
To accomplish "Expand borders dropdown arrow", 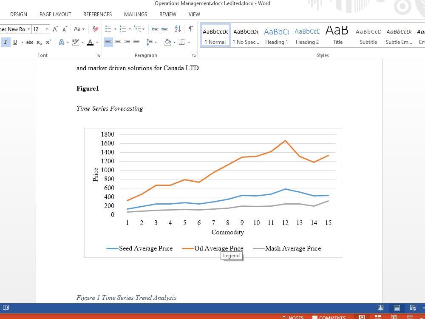I will 189,43.
